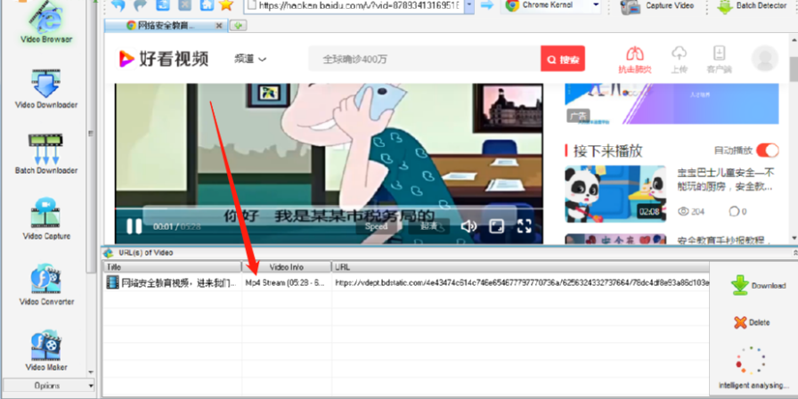798x399 pixels.
Task: Click the sidebar collapse splitter handle
Action: point(91,134)
